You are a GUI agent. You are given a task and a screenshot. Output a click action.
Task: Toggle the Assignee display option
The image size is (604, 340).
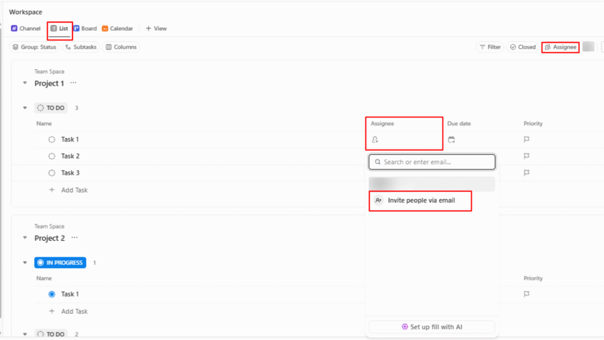pos(560,47)
